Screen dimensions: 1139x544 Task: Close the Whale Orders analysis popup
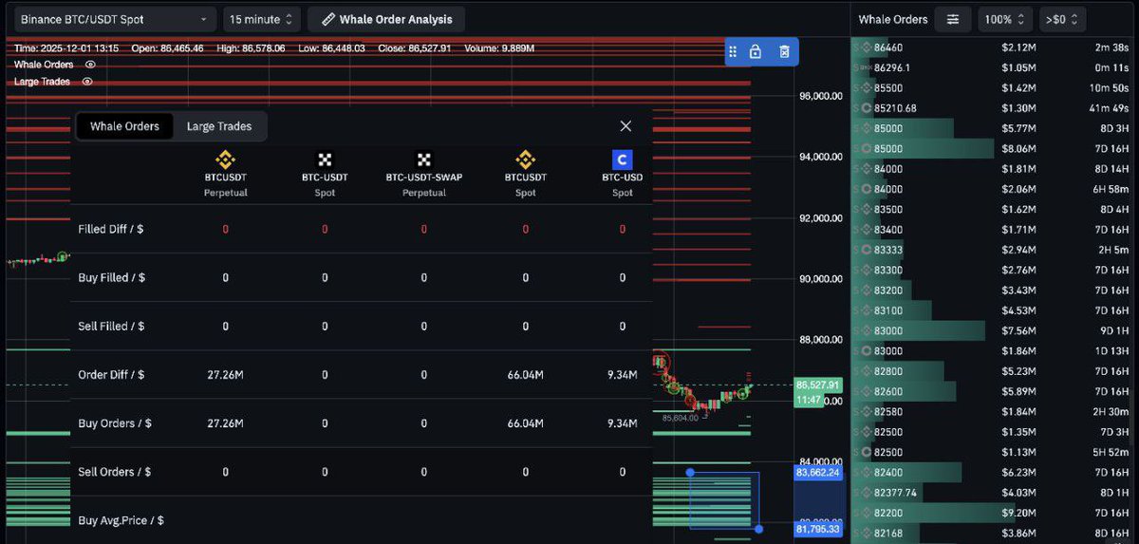pos(626,125)
